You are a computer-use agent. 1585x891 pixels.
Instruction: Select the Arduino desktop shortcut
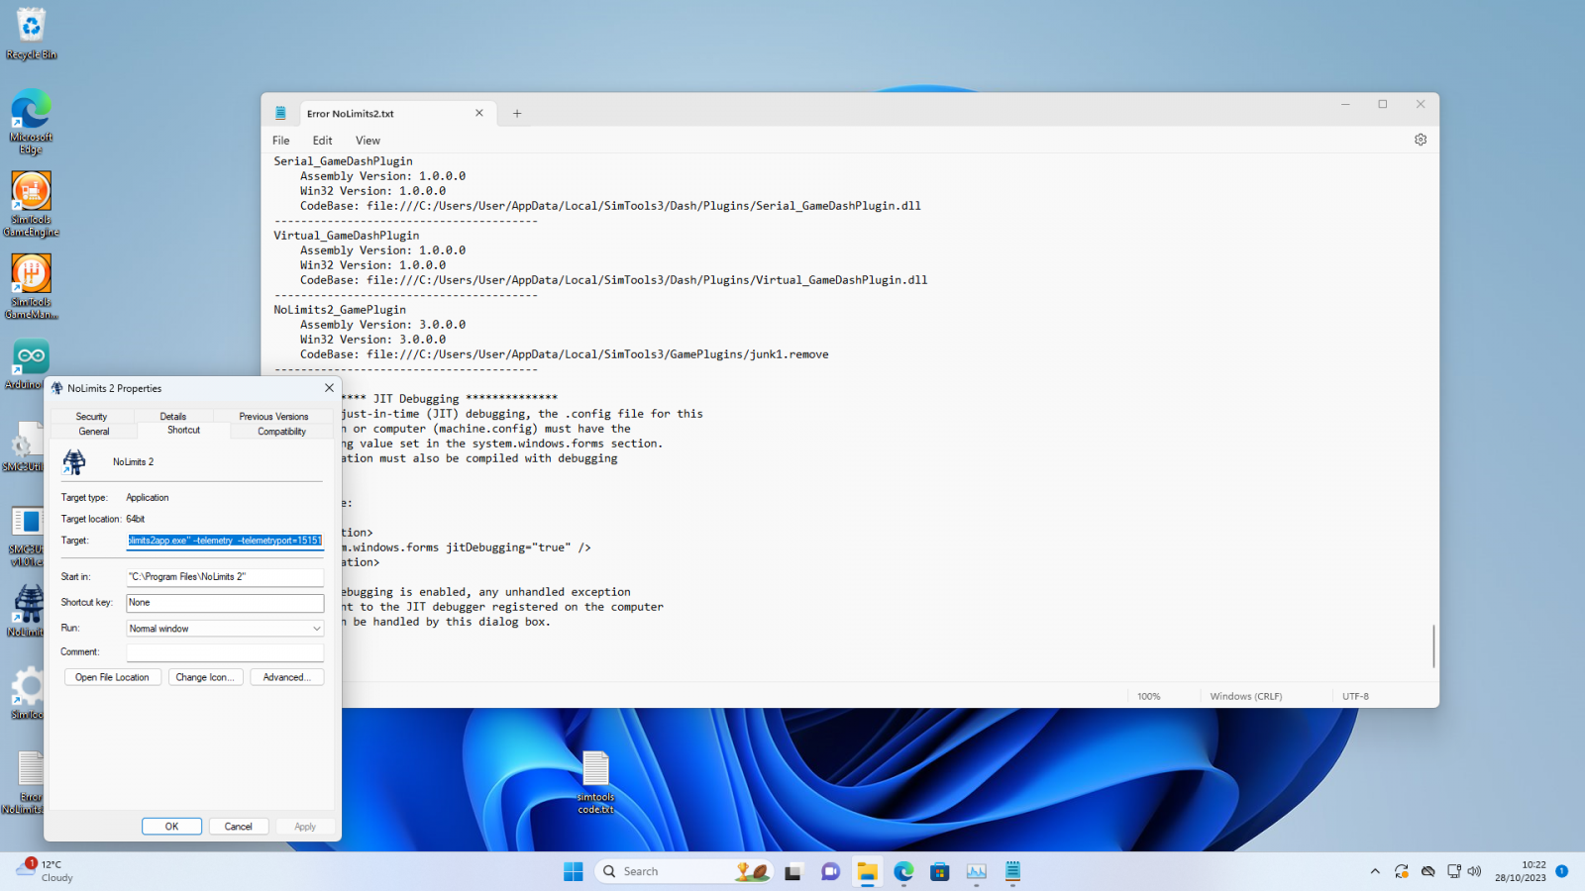(26, 364)
